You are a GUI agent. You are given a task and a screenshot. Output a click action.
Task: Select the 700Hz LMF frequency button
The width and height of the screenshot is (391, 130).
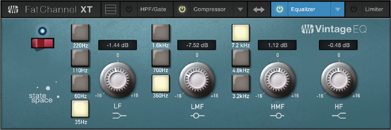[x=161, y=58]
